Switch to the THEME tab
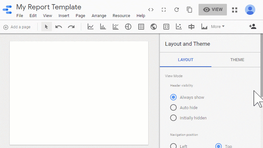The width and height of the screenshot is (263, 148). 237,60
